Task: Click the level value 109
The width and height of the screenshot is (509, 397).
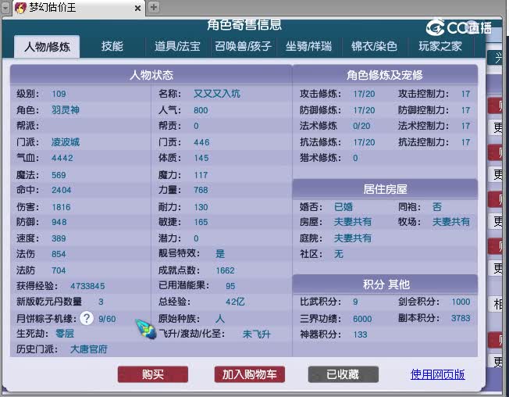Action: 59,95
